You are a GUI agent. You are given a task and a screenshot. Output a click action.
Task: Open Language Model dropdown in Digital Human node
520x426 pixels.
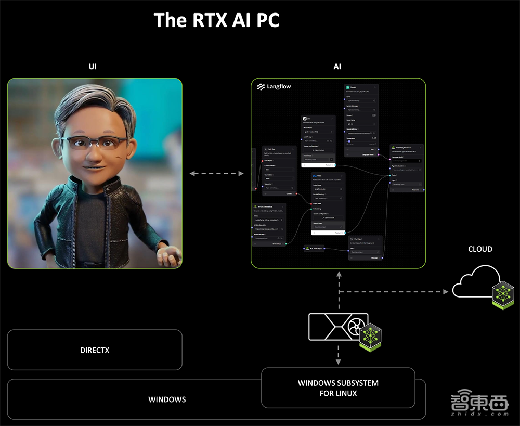point(406,161)
